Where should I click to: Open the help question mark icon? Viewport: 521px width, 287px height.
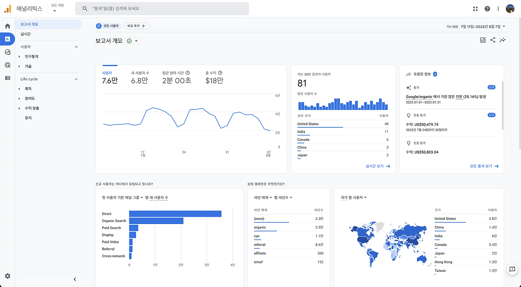pyautogui.click(x=487, y=9)
